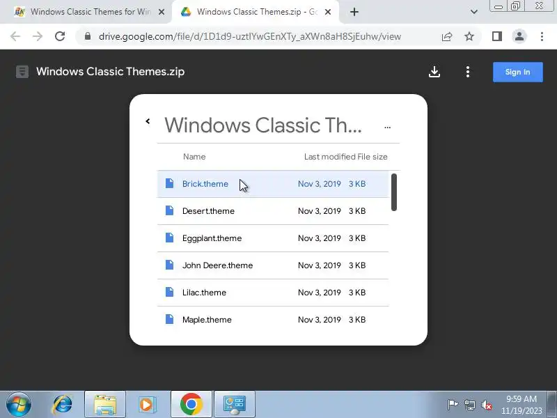This screenshot has height=418, width=557.
Task: Click the muted volume tray icon
Action: (x=487, y=405)
